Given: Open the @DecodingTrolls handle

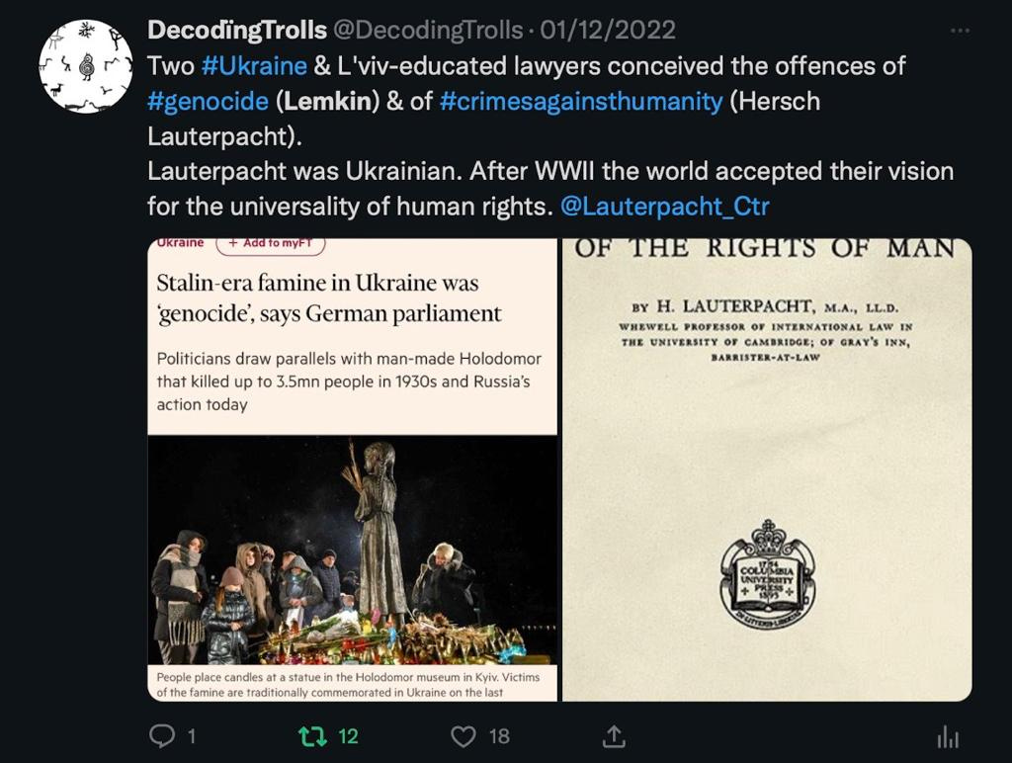Looking at the screenshot, I should [427, 30].
